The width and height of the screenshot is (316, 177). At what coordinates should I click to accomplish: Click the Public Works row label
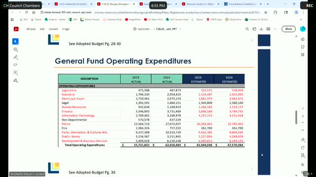tap(71, 137)
